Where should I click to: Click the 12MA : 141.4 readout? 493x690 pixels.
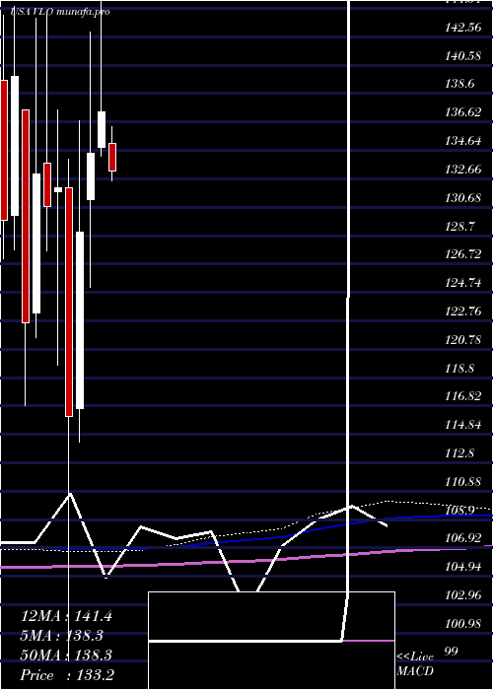(x=66, y=616)
